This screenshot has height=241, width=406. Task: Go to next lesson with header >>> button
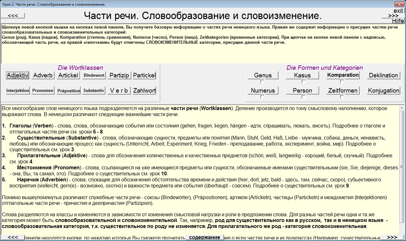tap(393, 16)
